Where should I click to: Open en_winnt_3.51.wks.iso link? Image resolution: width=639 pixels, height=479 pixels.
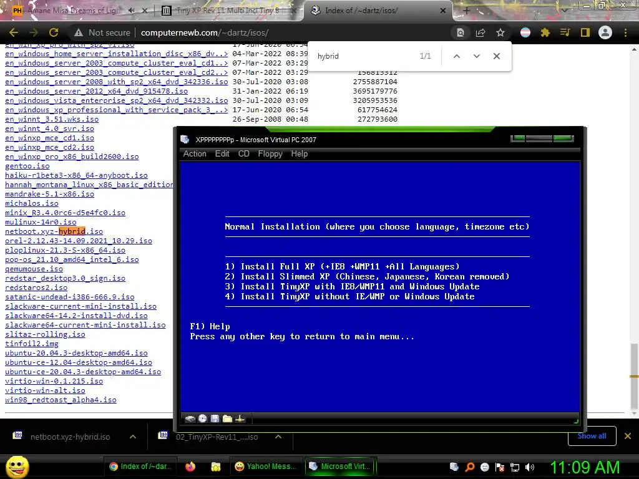(x=52, y=119)
